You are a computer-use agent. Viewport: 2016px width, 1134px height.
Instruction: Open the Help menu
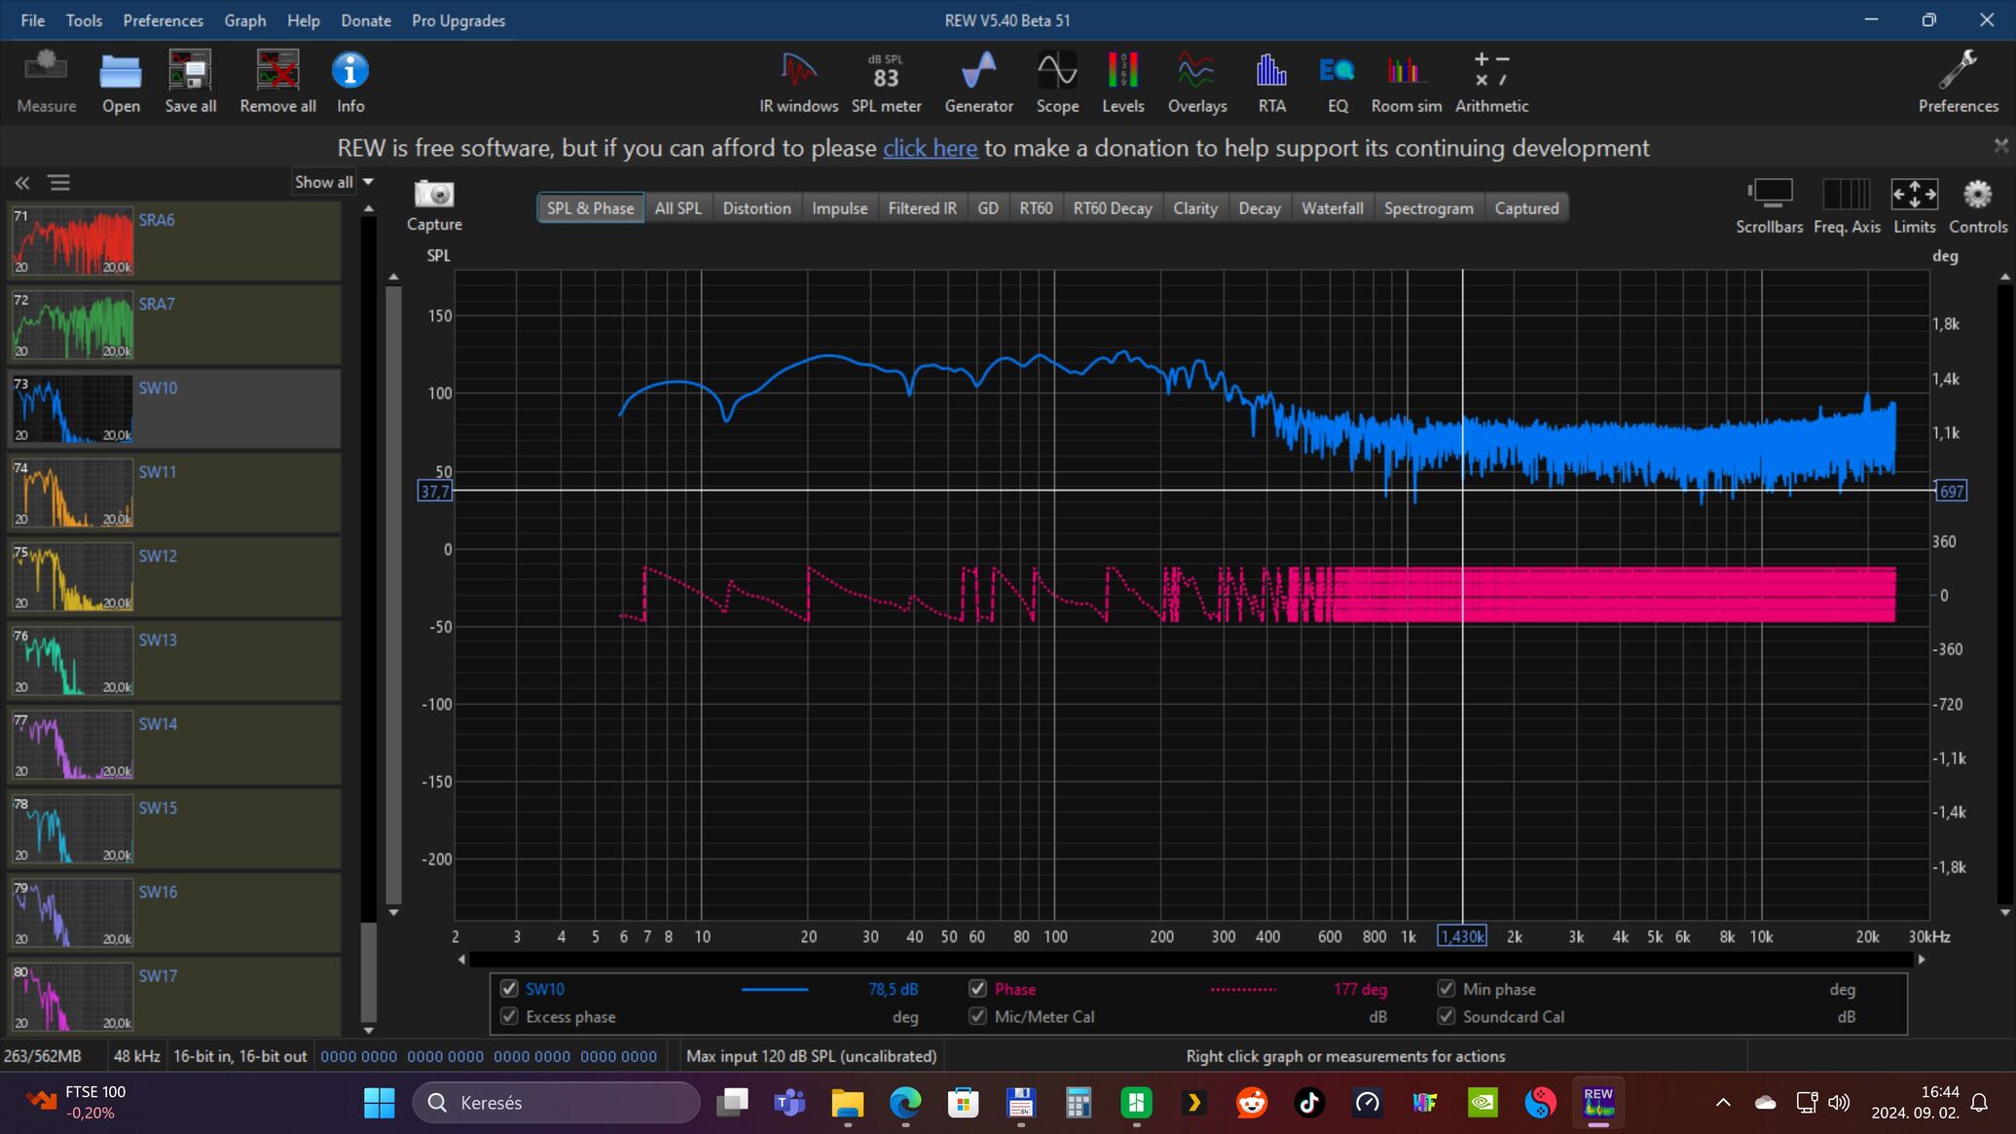303,20
